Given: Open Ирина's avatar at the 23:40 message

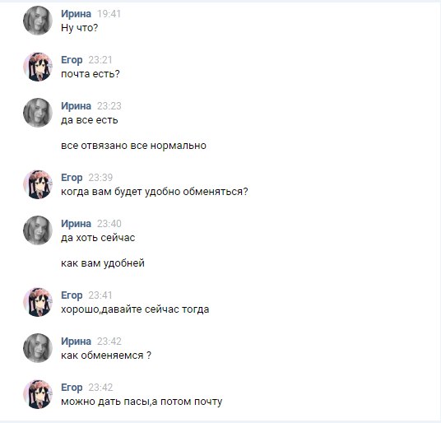Looking at the screenshot, I should tap(38, 230).
